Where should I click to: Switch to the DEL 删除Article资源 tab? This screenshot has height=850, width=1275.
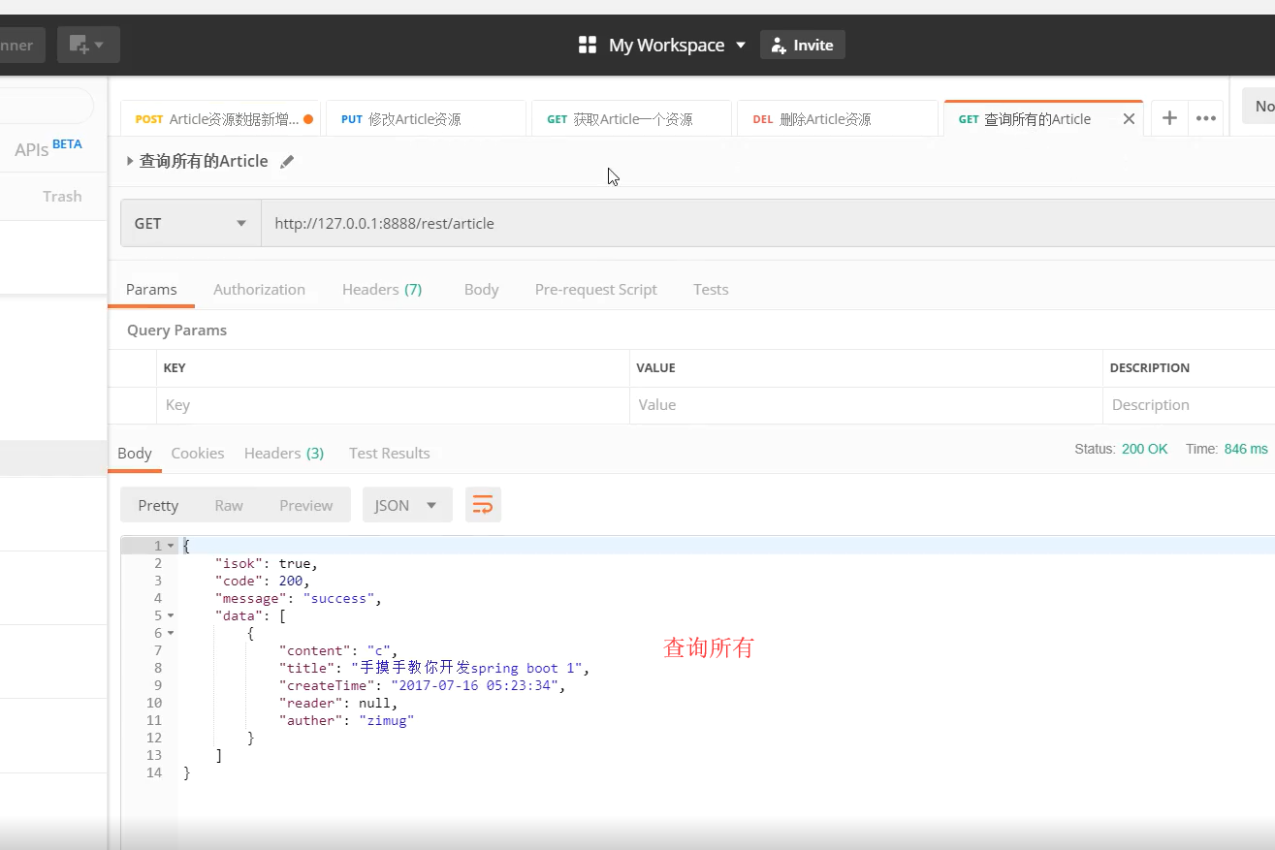[837, 119]
